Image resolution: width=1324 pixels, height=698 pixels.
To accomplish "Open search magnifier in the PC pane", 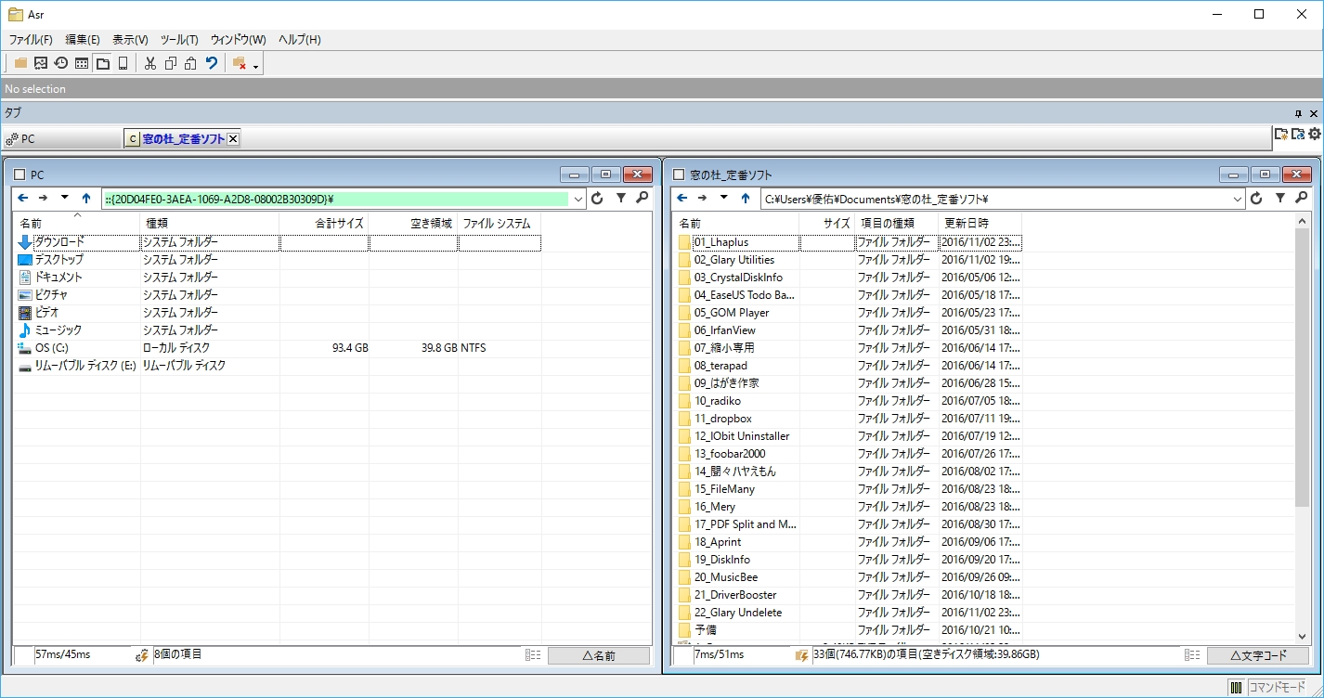I will 642,198.
